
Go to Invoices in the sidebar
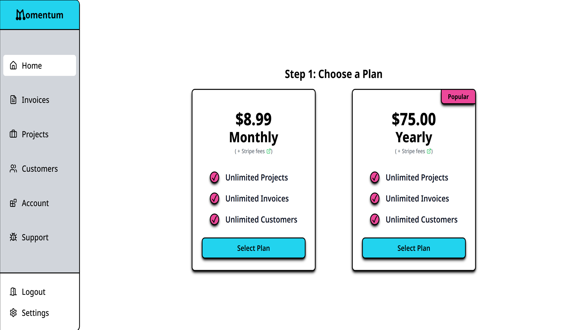click(35, 100)
